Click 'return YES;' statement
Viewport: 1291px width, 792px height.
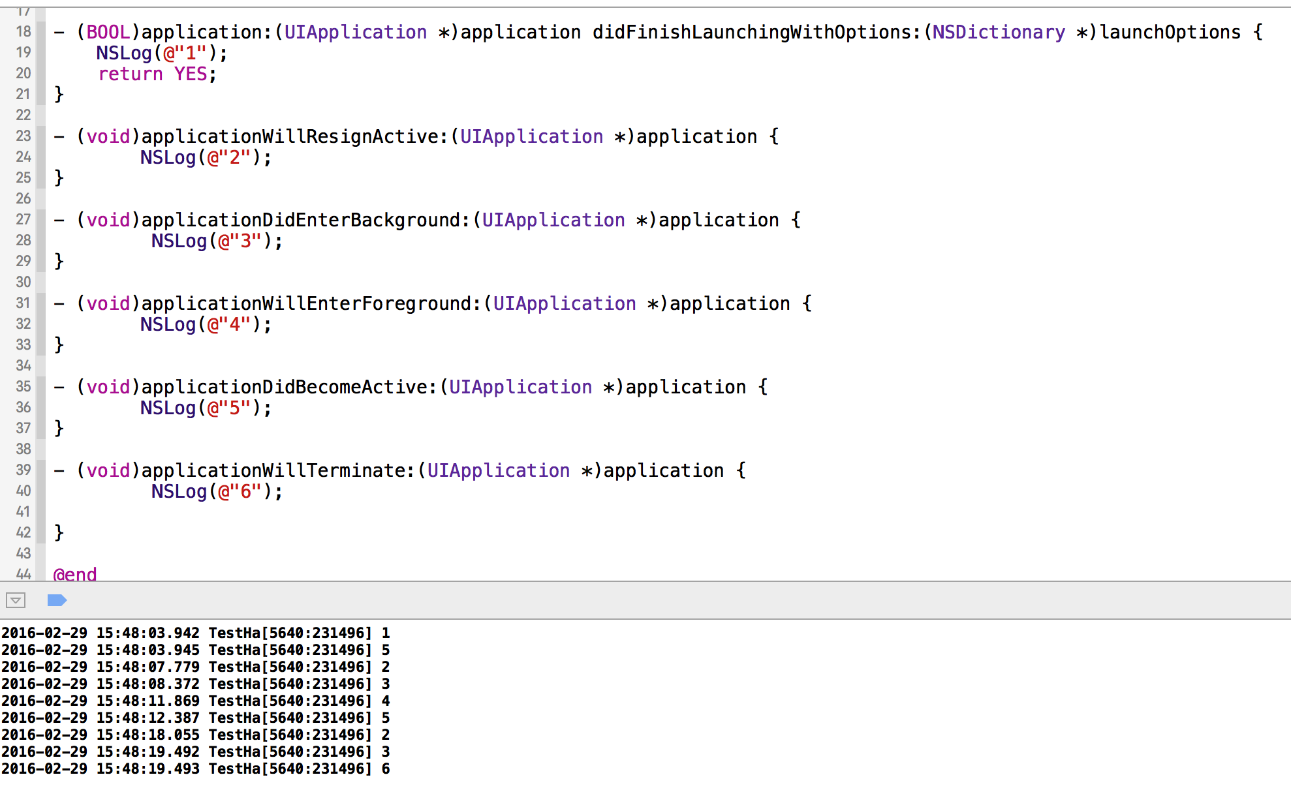pyautogui.click(x=157, y=74)
